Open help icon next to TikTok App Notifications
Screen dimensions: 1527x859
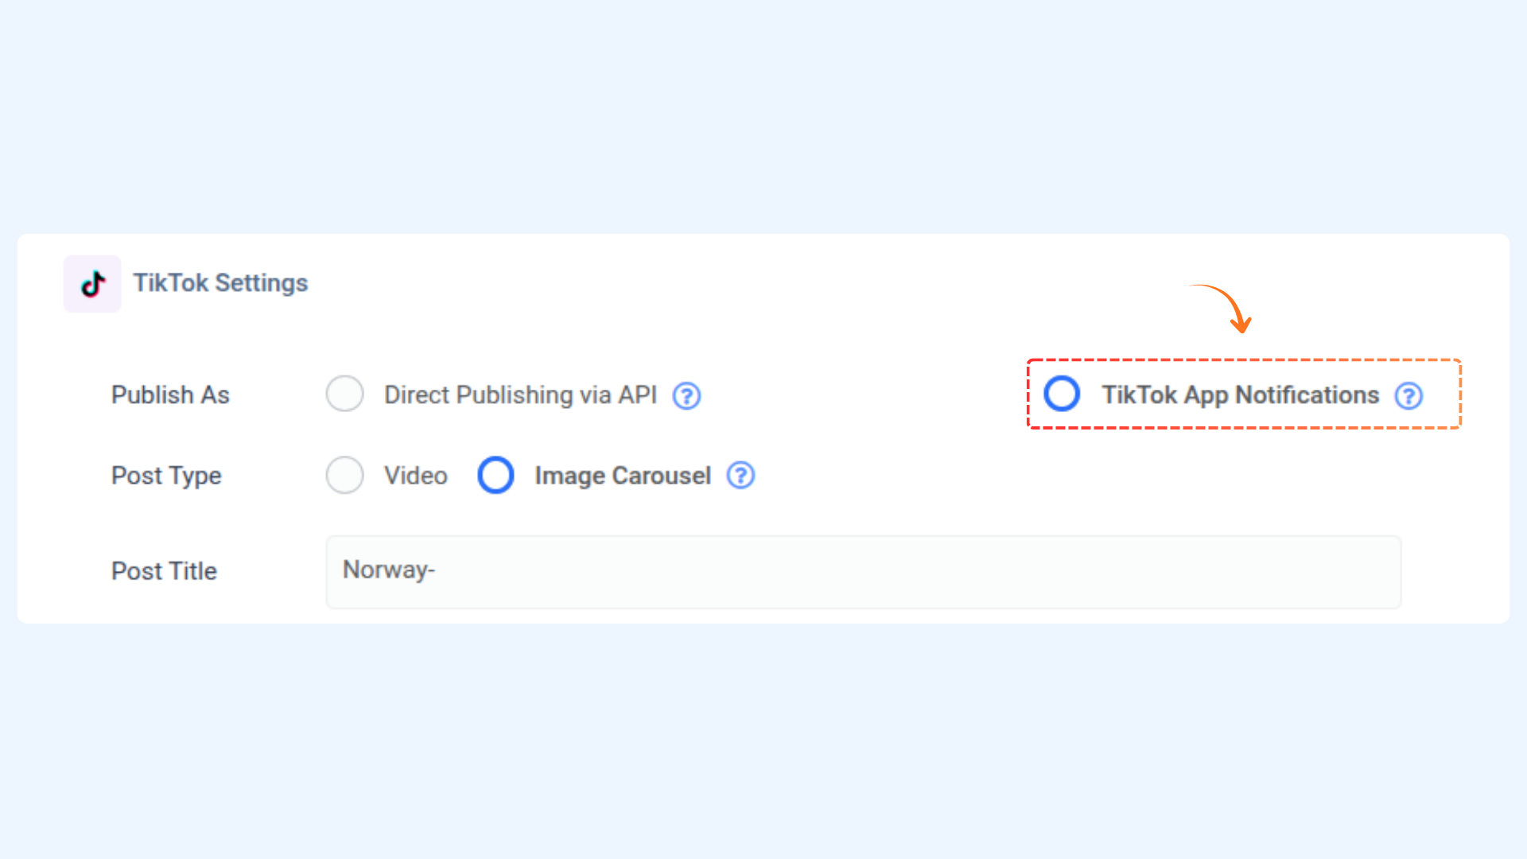pyautogui.click(x=1408, y=395)
